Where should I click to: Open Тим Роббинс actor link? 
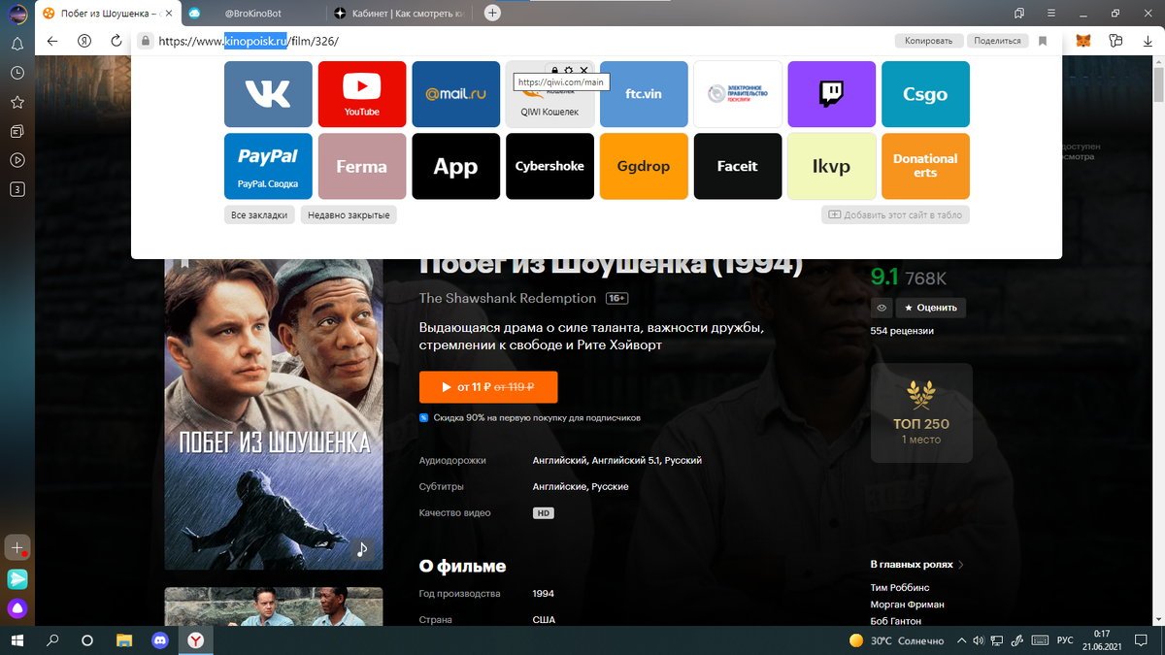900,588
